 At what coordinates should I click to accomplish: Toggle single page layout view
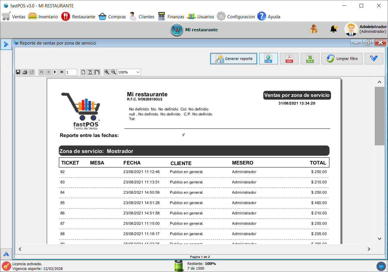coord(83,72)
